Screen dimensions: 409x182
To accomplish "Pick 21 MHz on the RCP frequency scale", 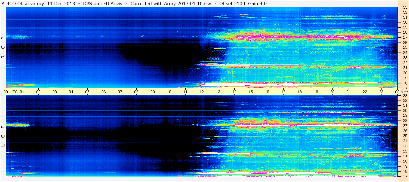I will (x=405, y=68).
